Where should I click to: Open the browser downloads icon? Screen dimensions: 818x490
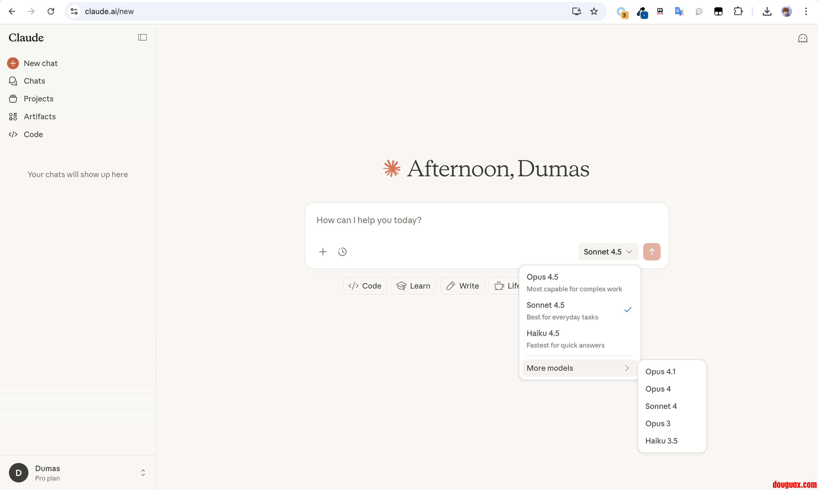(767, 12)
